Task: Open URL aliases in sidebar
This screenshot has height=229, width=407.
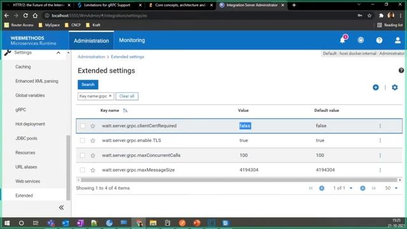Action: tap(26, 167)
